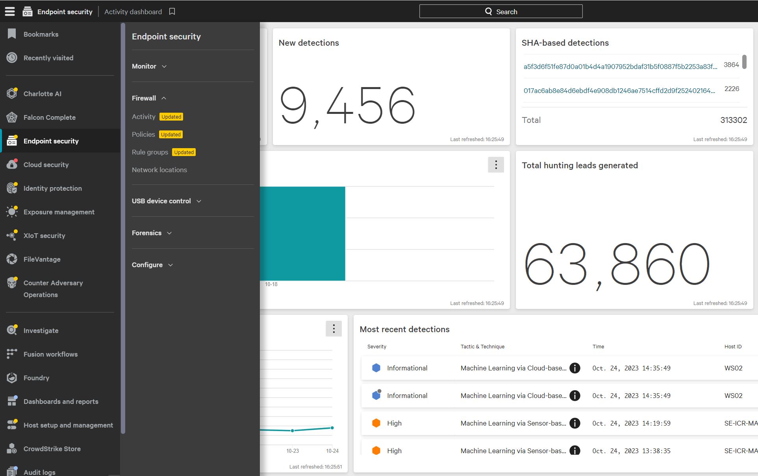Image resolution: width=758 pixels, height=476 pixels.
Task: Collapse the Firewall section
Action: point(149,98)
